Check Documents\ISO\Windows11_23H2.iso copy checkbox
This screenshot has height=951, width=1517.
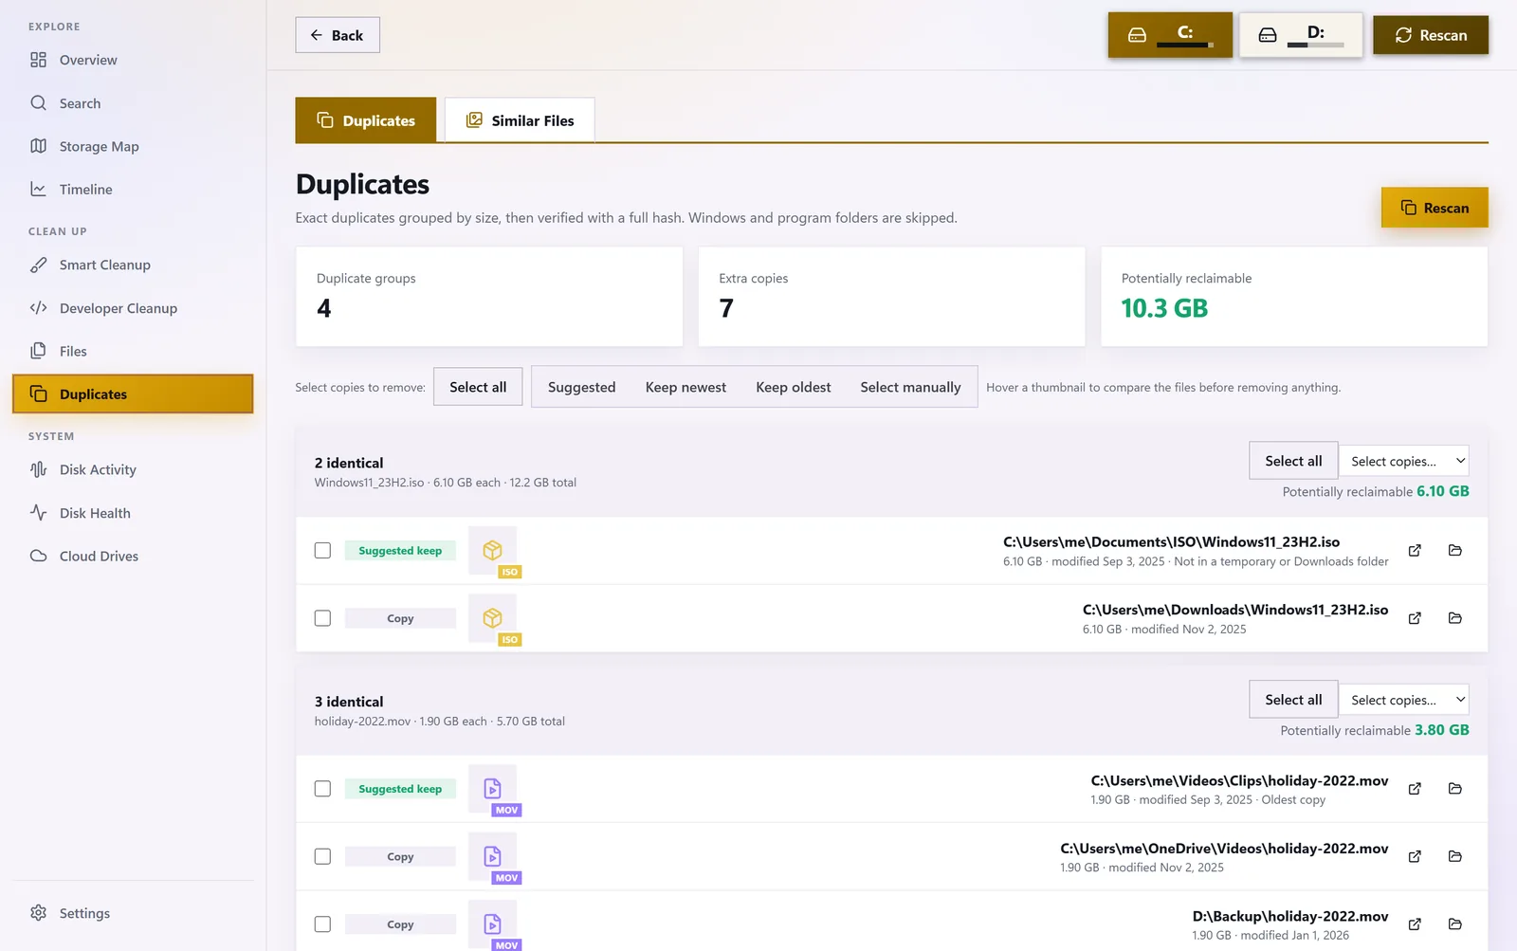[x=322, y=551]
